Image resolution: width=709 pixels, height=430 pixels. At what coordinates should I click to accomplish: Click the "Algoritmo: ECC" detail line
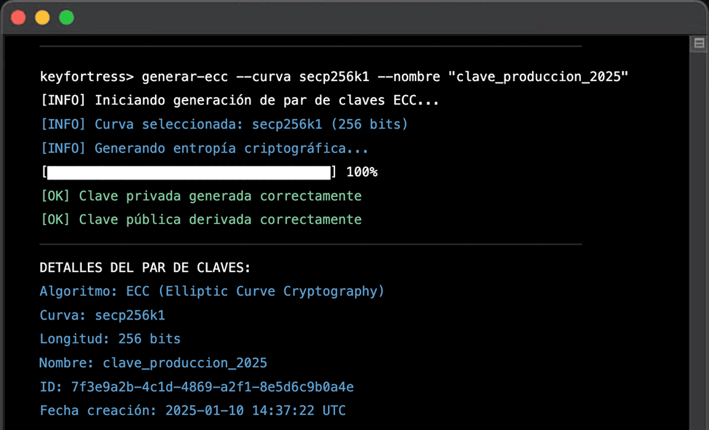pyautogui.click(x=212, y=292)
